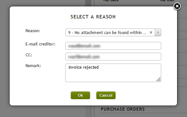Click into the Remark text area
187x117 pixels.
pyautogui.click(x=113, y=73)
